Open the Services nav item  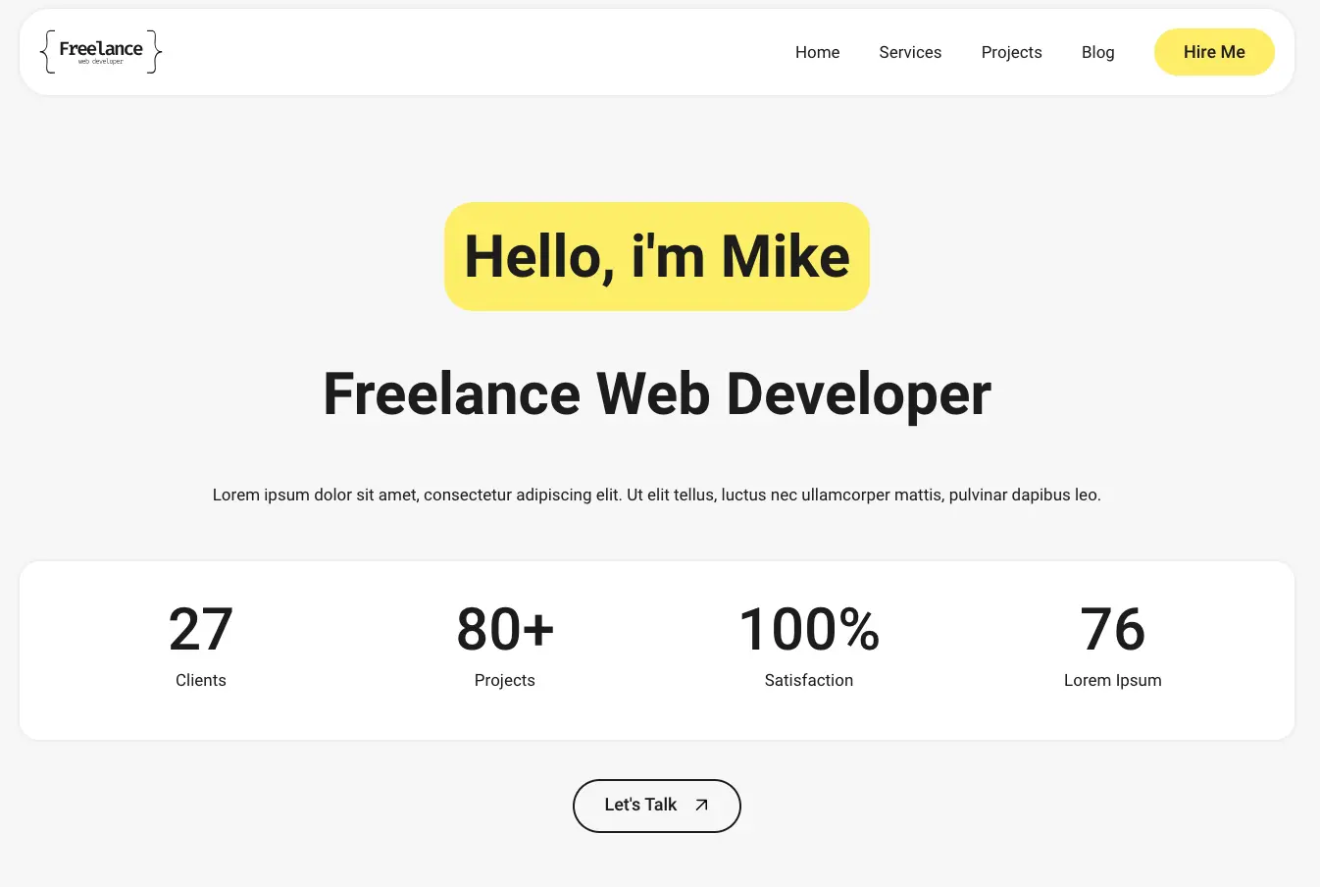[x=910, y=53]
